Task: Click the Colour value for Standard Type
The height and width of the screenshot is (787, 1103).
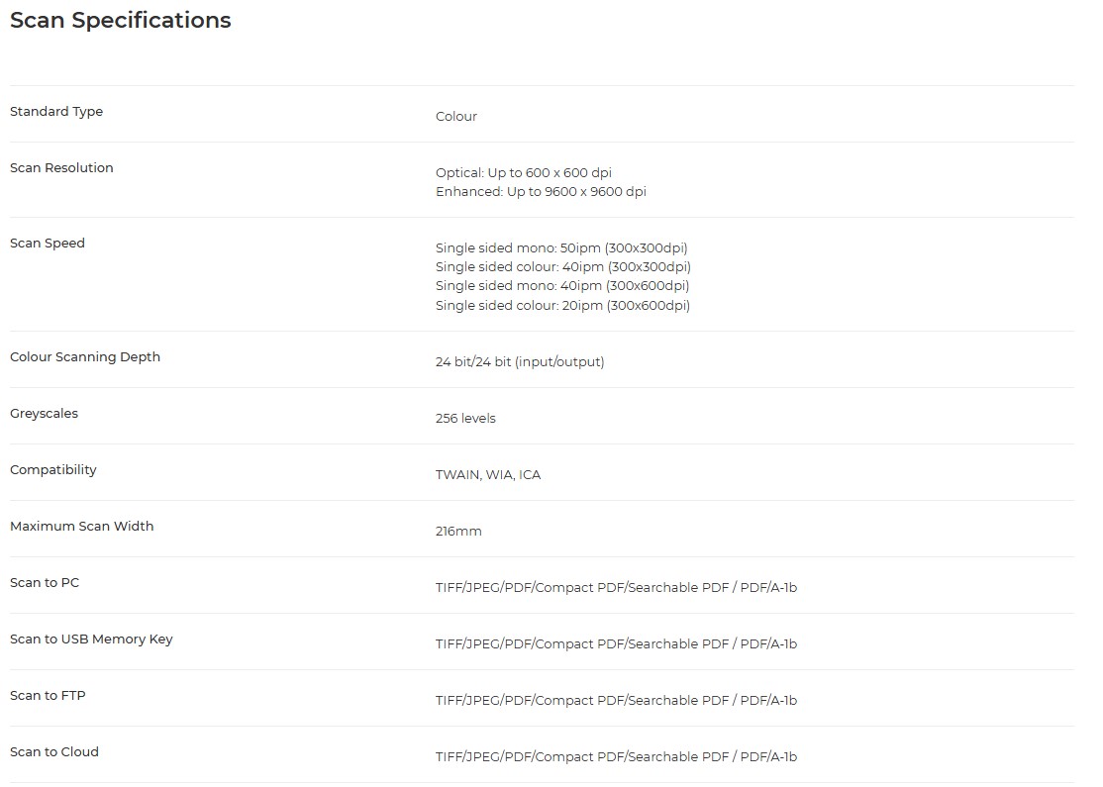Action: click(455, 116)
